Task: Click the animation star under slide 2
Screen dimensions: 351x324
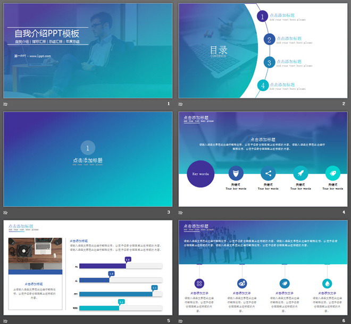Action: (180, 104)
